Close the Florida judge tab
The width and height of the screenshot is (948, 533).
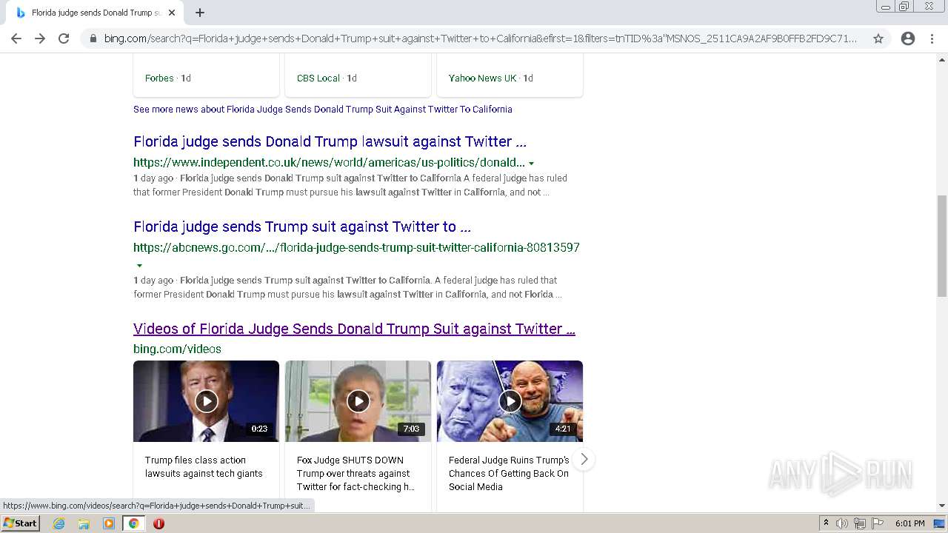[x=172, y=13]
